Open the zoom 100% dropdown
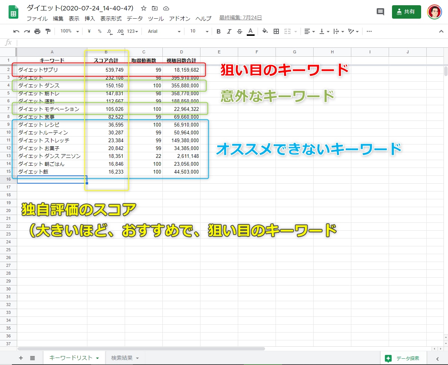This screenshot has width=448, height=365. (69, 31)
